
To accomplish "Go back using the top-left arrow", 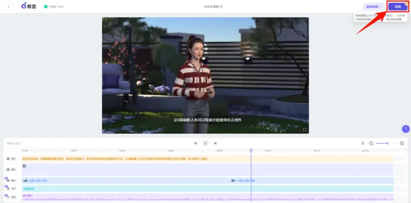I will (x=9, y=7).
